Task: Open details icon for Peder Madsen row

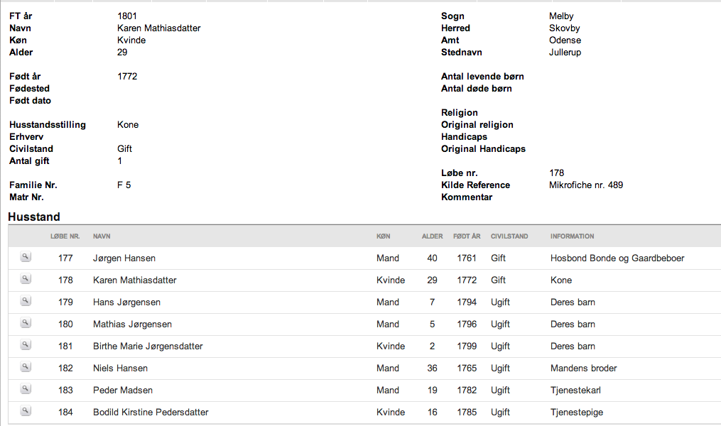Action: point(26,389)
